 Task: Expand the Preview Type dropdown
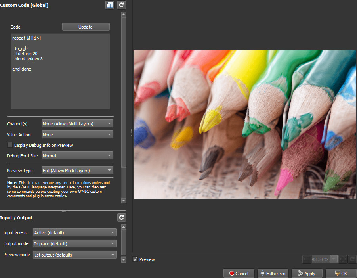coord(77,171)
